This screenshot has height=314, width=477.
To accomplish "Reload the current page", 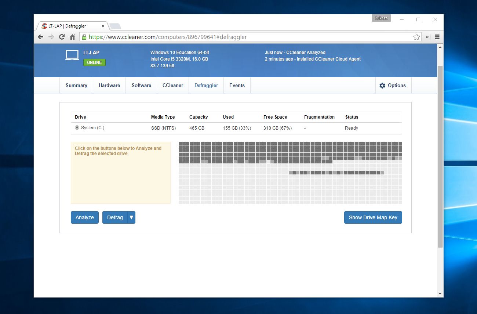I will tap(62, 37).
